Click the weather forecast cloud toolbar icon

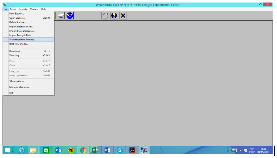61,16
